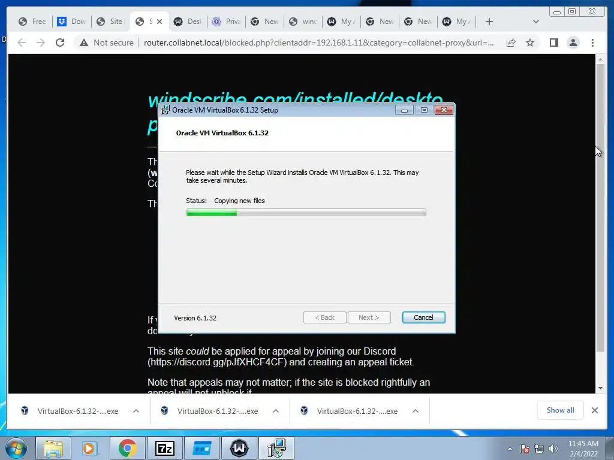Share this page via the share icon

(x=511, y=43)
